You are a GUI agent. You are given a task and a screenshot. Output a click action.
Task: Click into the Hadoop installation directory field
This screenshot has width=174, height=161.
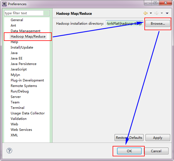pyautogui.click(x=124, y=24)
